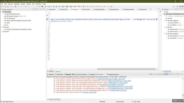Click Link with Editor icon in Project Explorer
The image size is (184, 103).
tap(36, 9)
